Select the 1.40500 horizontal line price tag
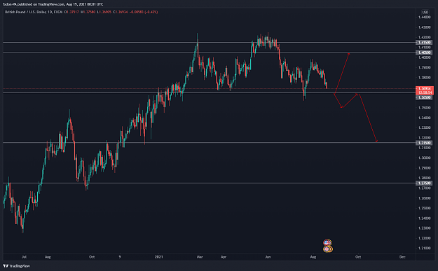The height and width of the screenshot is (271, 438). pyautogui.click(x=424, y=53)
